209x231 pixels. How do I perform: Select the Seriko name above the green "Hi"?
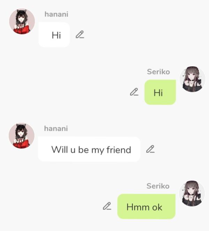[158, 72]
